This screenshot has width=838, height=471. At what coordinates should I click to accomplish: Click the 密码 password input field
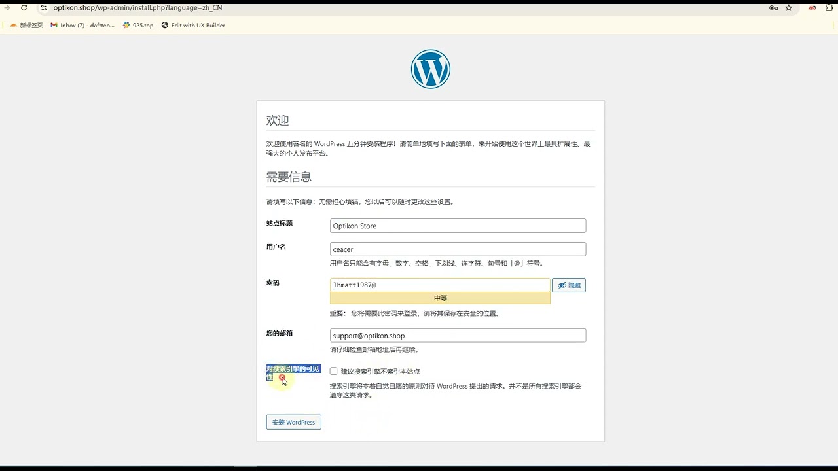[440, 285]
